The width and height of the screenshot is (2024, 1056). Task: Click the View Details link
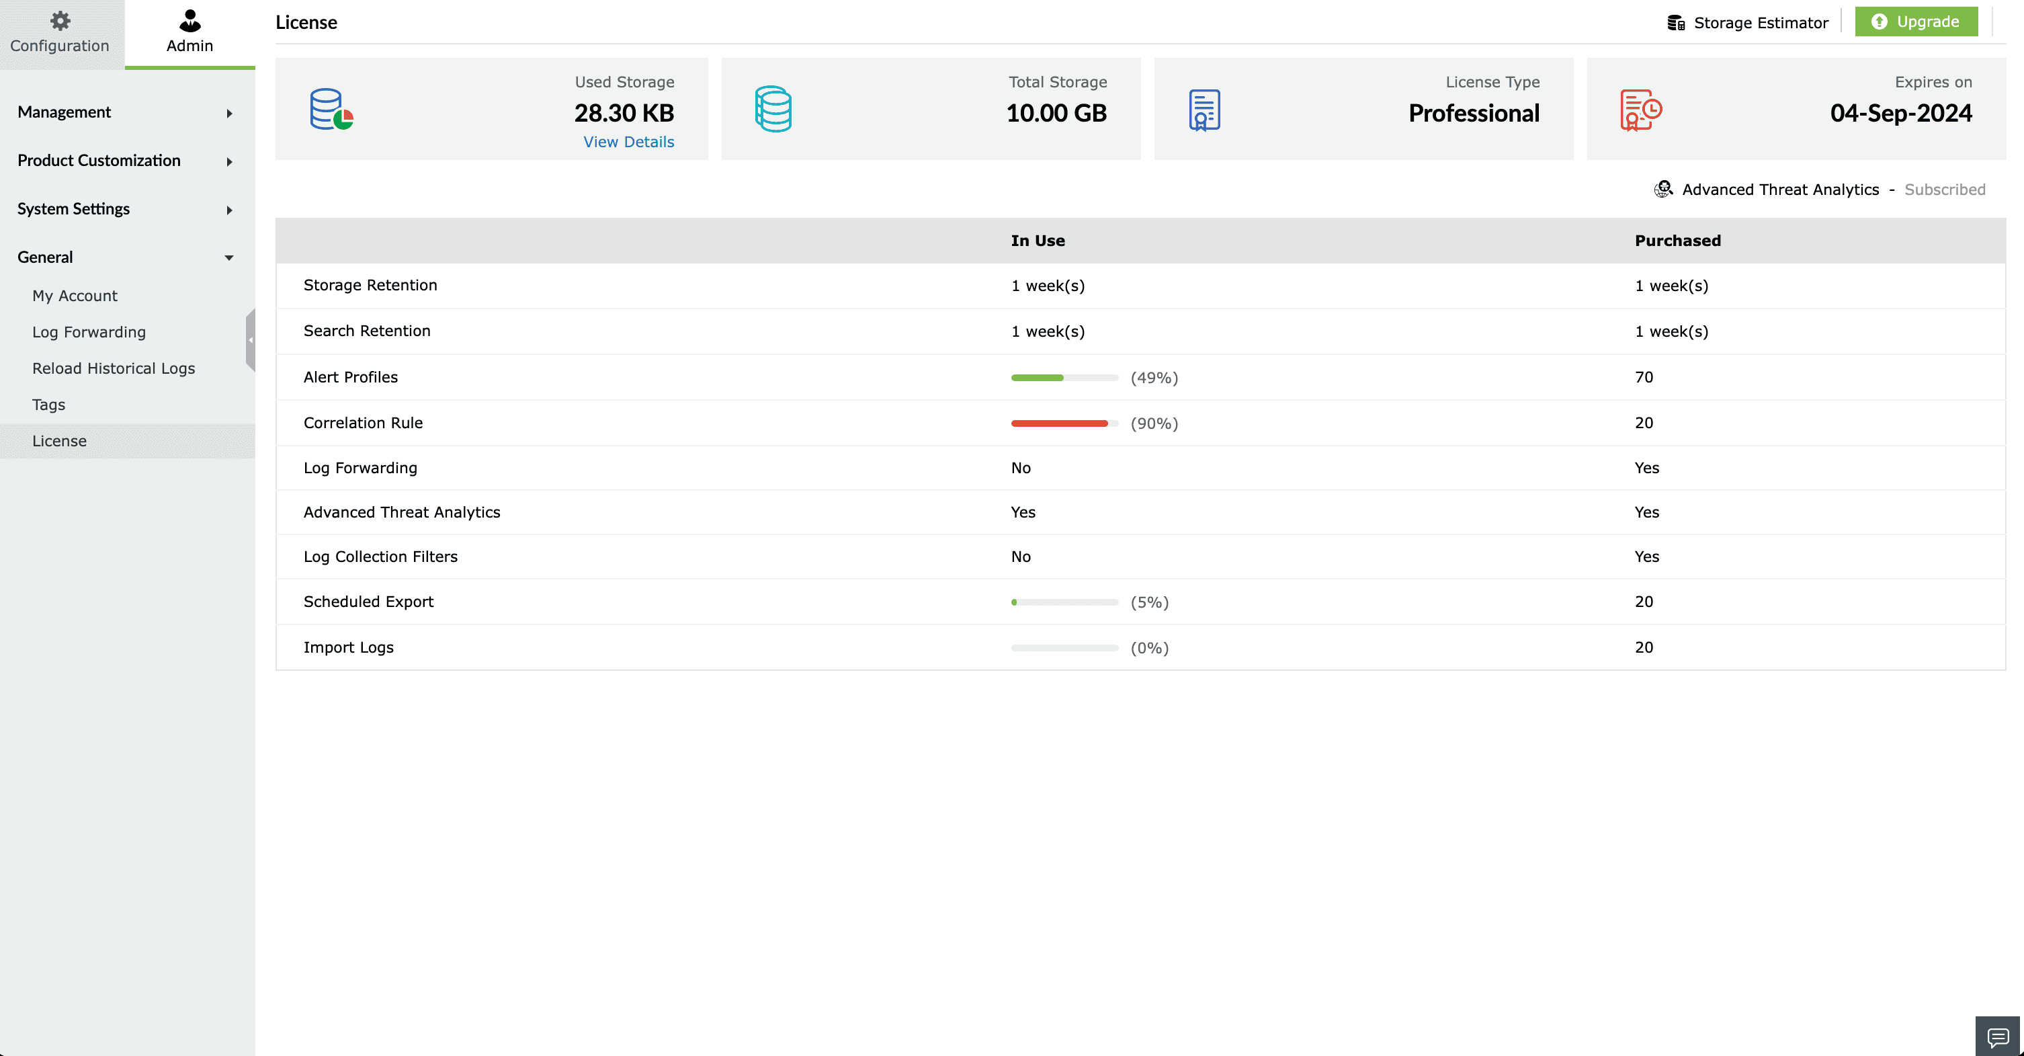[628, 143]
